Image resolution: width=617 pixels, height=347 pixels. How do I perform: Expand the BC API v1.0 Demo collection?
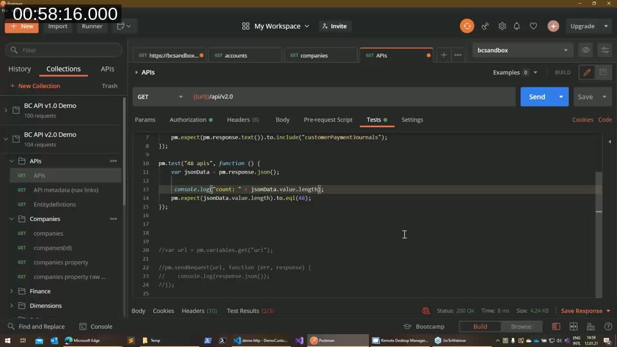(x=6, y=110)
